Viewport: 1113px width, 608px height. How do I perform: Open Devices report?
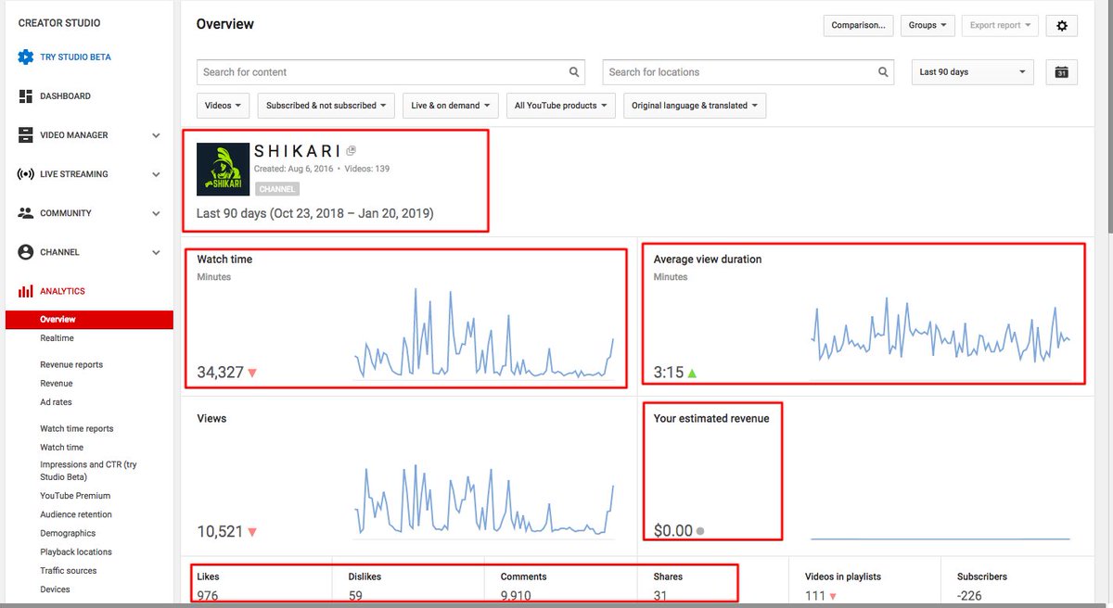coord(55,589)
